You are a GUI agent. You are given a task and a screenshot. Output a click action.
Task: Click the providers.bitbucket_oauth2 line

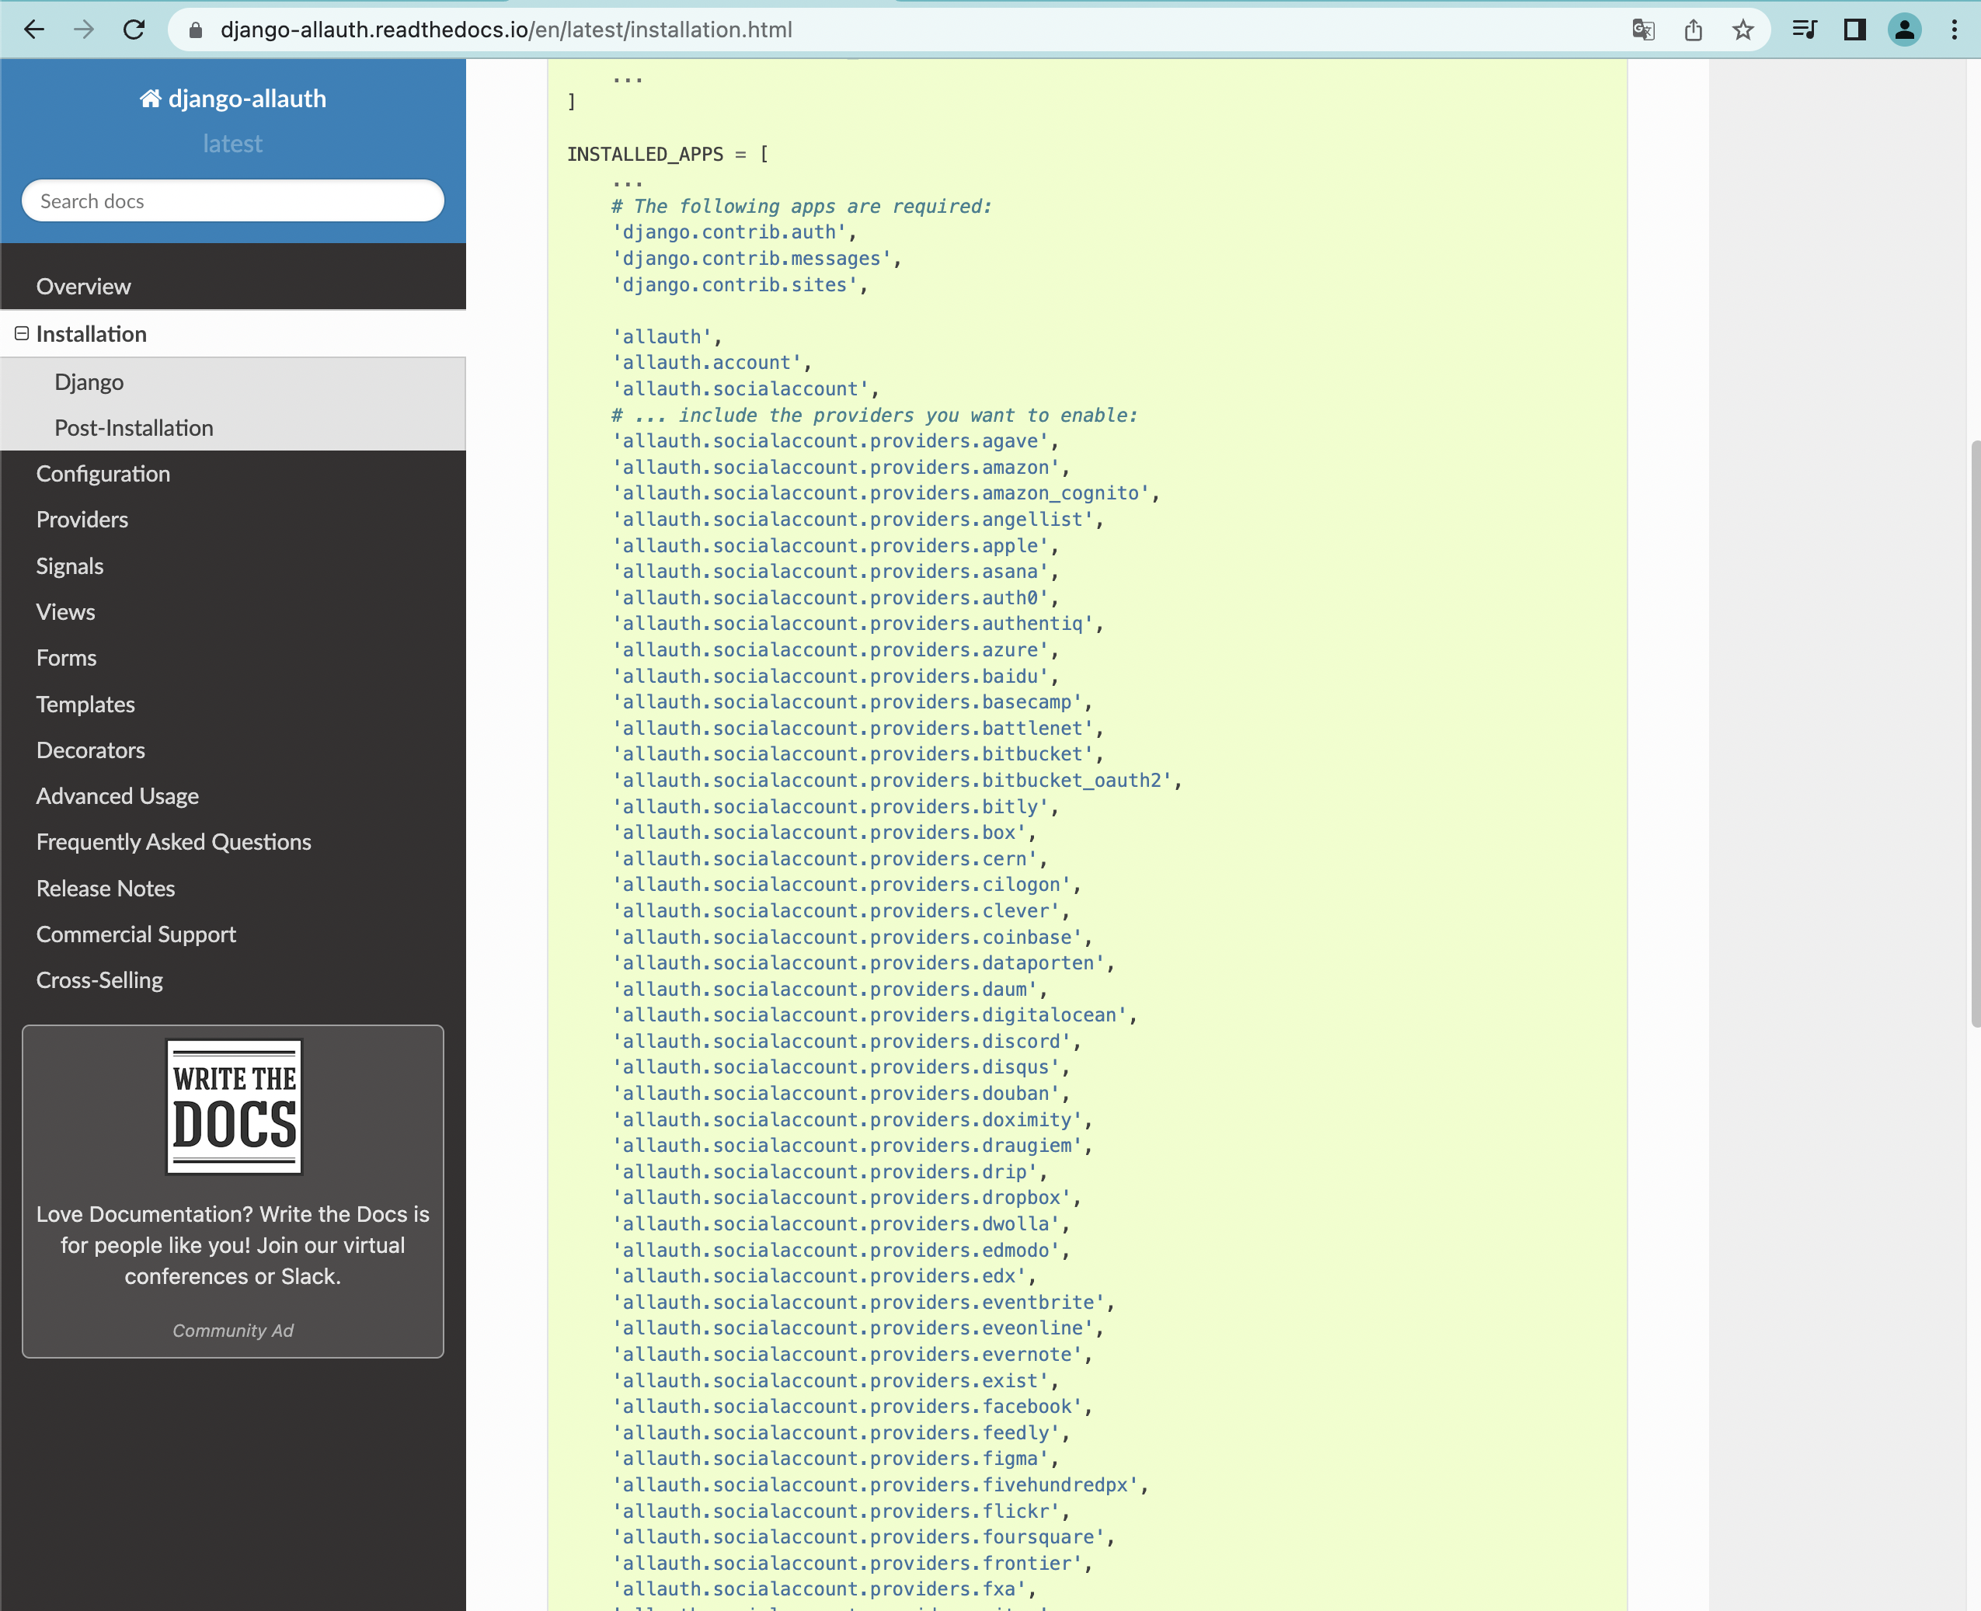point(897,781)
